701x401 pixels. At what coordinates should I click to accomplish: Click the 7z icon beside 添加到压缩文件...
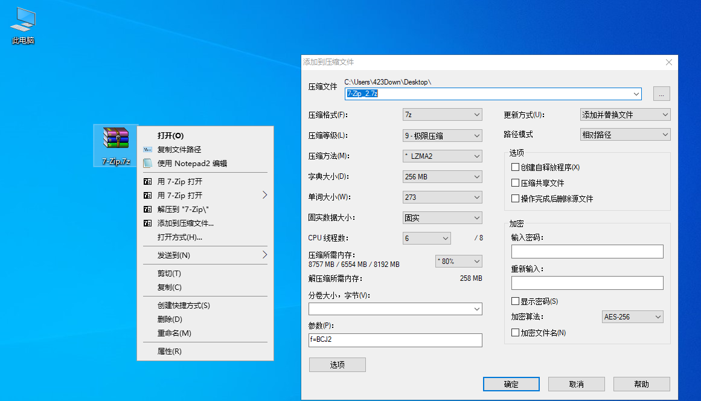click(147, 223)
